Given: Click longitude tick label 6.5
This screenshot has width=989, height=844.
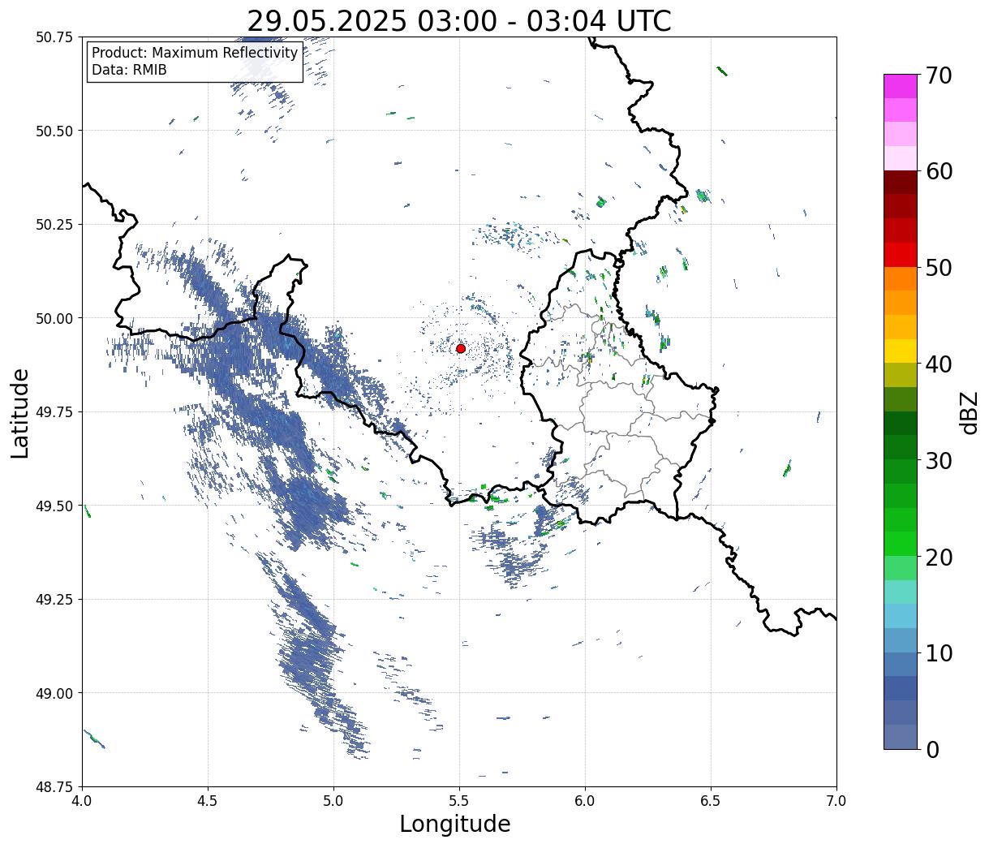Looking at the screenshot, I should pyautogui.click(x=711, y=801).
